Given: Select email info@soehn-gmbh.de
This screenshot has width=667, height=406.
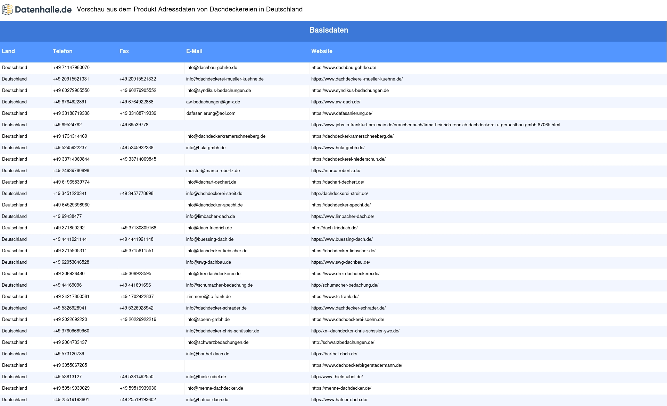Looking at the screenshot, I should click(208, 320).
